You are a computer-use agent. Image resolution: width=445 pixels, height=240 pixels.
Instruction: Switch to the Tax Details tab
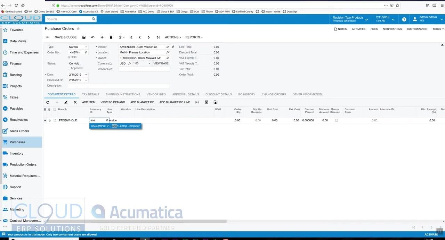(x=90, y=94)
